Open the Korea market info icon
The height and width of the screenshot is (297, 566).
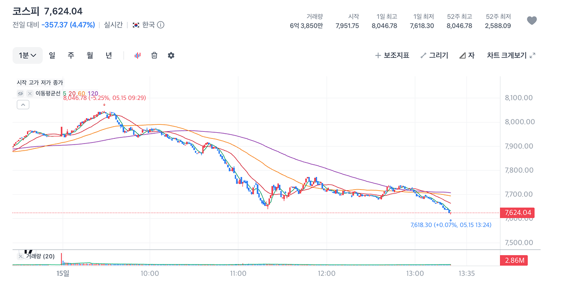pos(160,24)
